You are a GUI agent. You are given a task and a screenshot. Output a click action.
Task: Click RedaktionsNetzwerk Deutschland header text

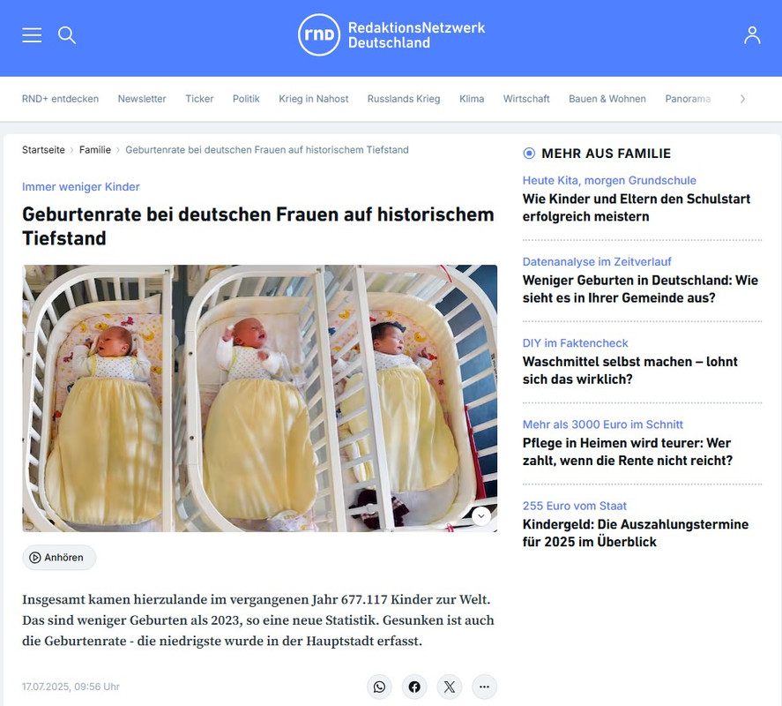click(416, 35)
